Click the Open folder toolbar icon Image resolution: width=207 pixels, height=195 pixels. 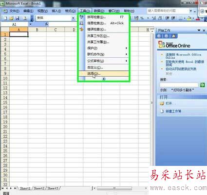tap(11, 18)
